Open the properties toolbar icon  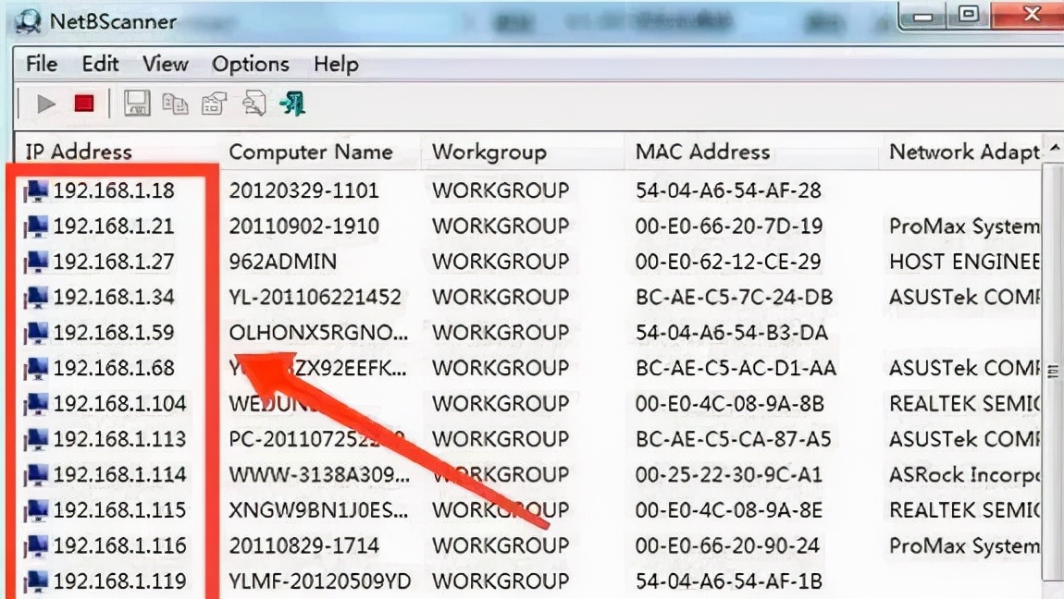[214, 104]
